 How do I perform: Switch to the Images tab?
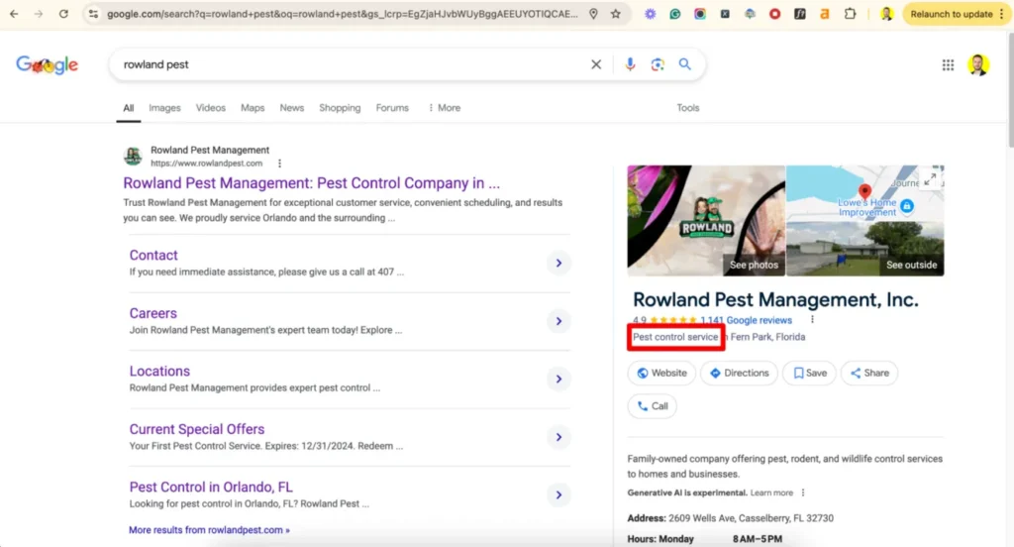pyautogui.click(x=164, y=108)
